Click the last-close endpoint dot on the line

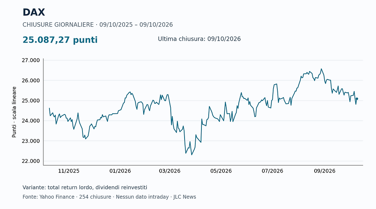point(357,99)
